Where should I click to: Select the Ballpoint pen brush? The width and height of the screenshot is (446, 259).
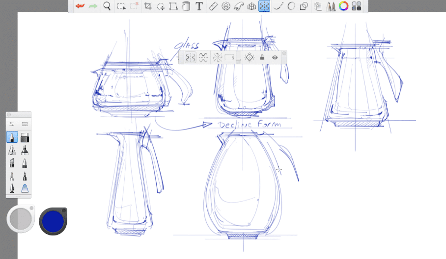(25, 163)
